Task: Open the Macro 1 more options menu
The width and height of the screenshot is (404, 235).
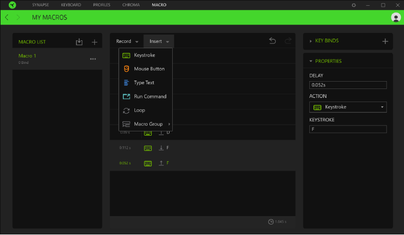Action: [x=93, y=59]
